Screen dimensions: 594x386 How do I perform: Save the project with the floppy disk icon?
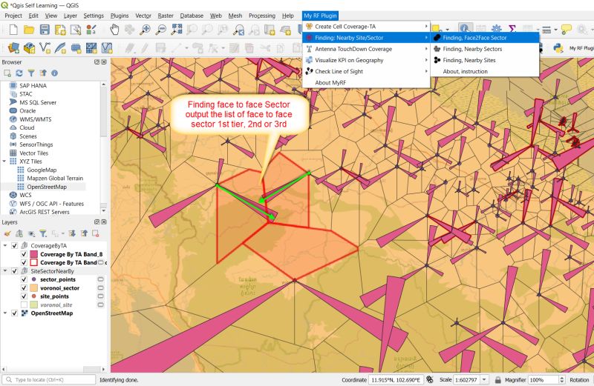[45, 30]
